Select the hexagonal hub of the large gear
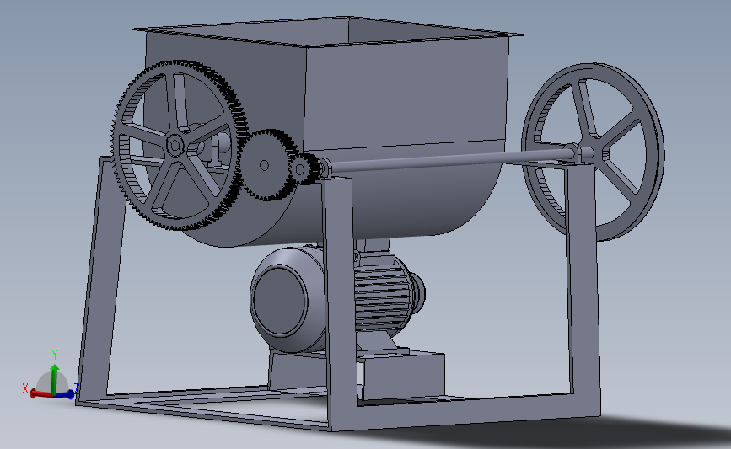 [x=175, y=146]
